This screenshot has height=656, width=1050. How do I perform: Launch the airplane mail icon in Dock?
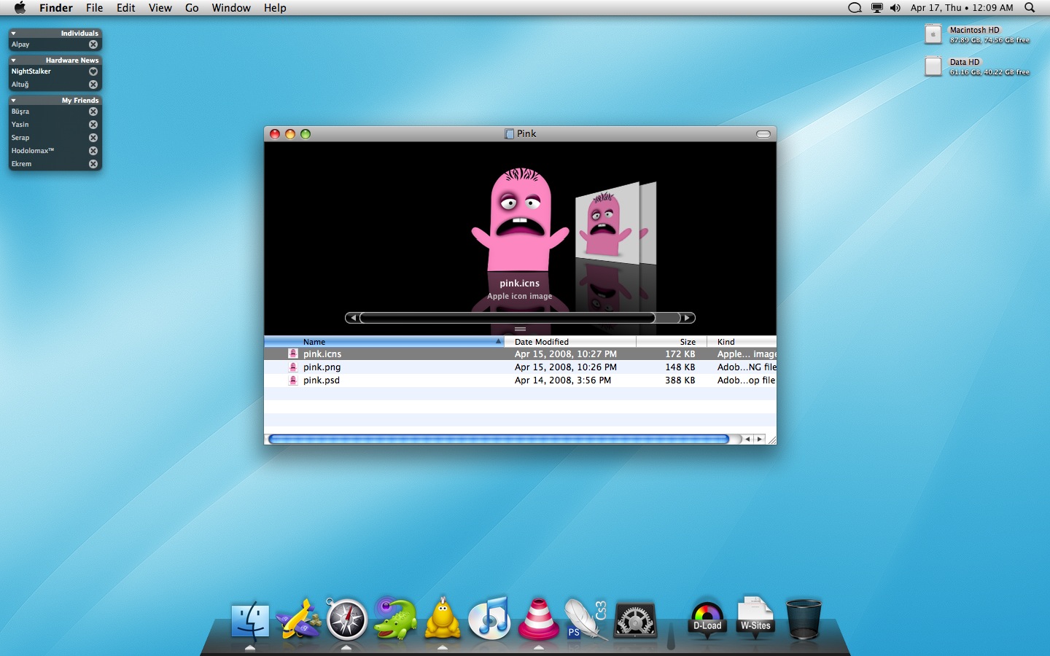pos(299,620)
